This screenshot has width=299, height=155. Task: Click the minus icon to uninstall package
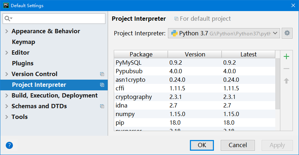tap(286, 69)
